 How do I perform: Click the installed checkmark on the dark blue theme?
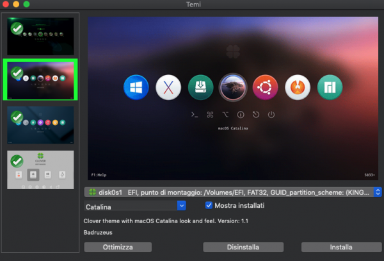[x=17, y=117]
